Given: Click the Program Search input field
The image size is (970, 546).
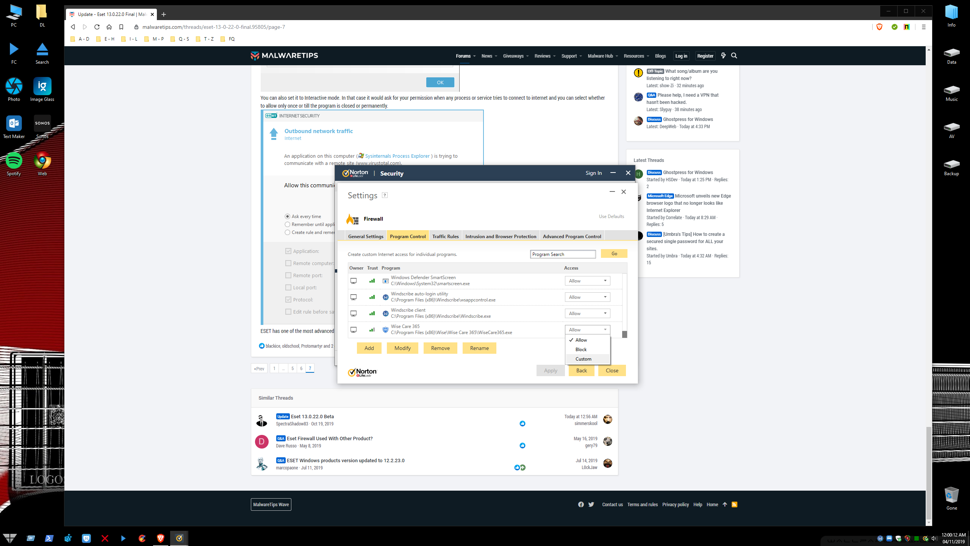Looking at the screenshot, I should click(563, 254).
